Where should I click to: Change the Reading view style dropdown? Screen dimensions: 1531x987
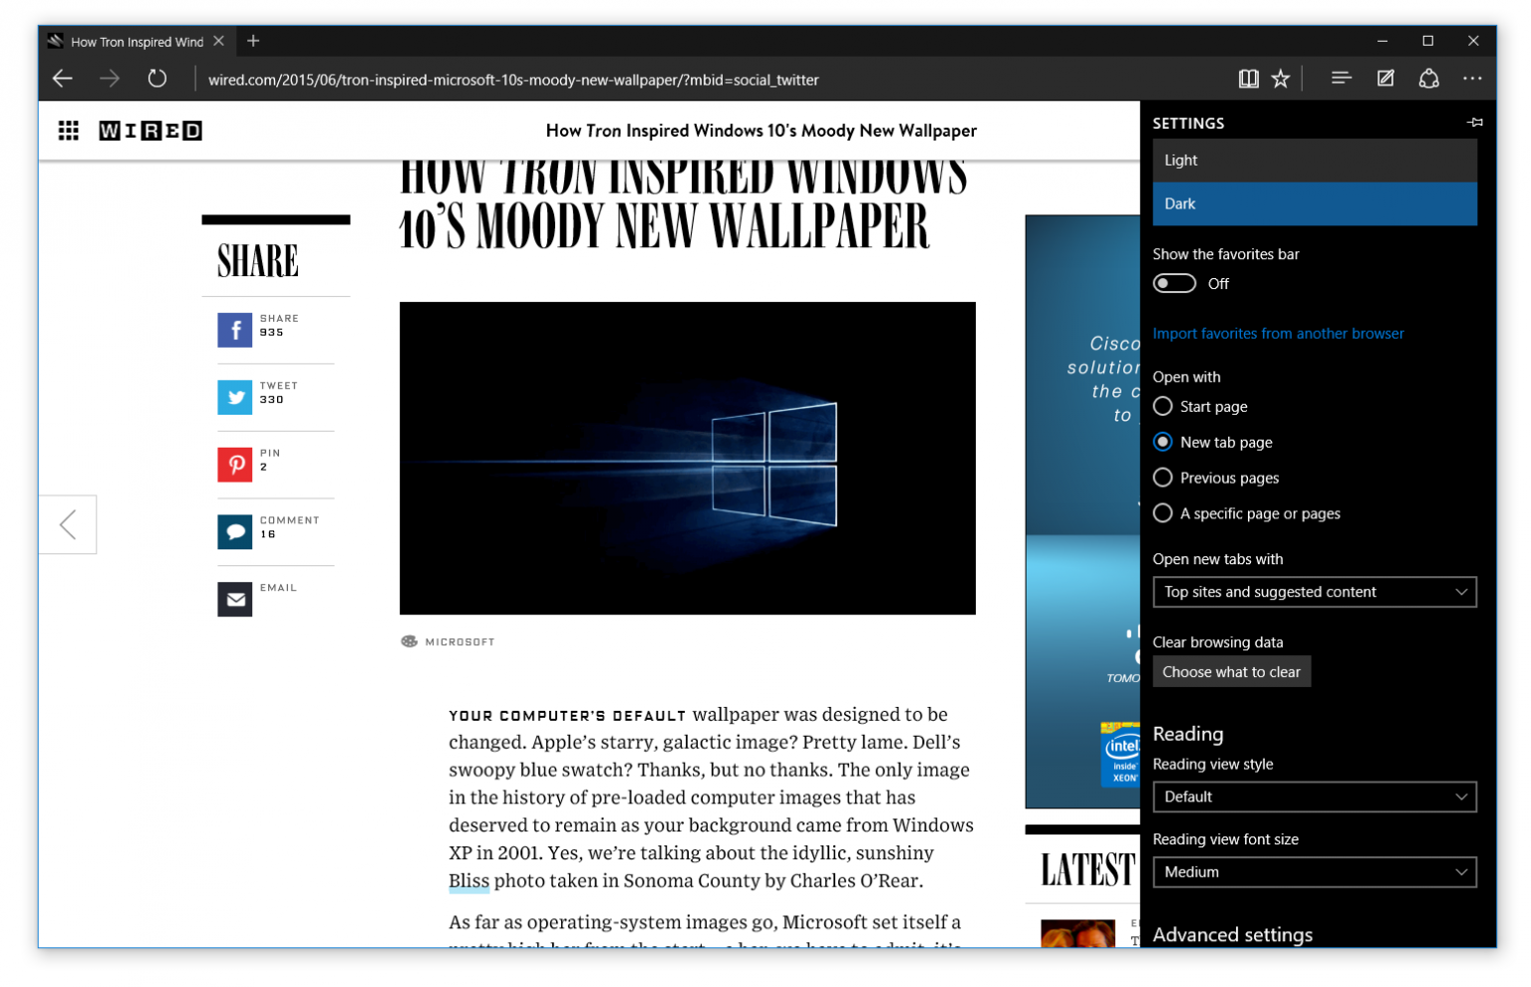1314,797
